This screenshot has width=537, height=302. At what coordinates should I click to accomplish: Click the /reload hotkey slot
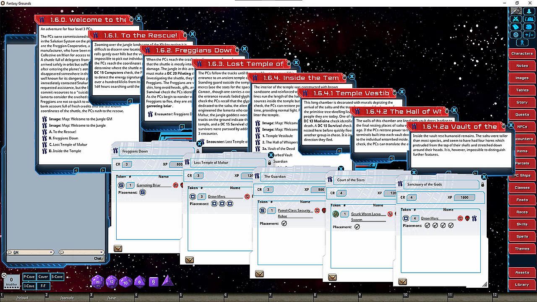tap(22, 298)
